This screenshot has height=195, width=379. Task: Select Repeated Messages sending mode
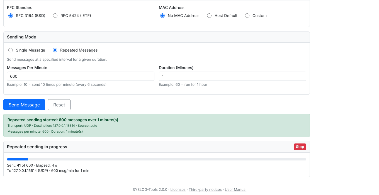[55, 50]
